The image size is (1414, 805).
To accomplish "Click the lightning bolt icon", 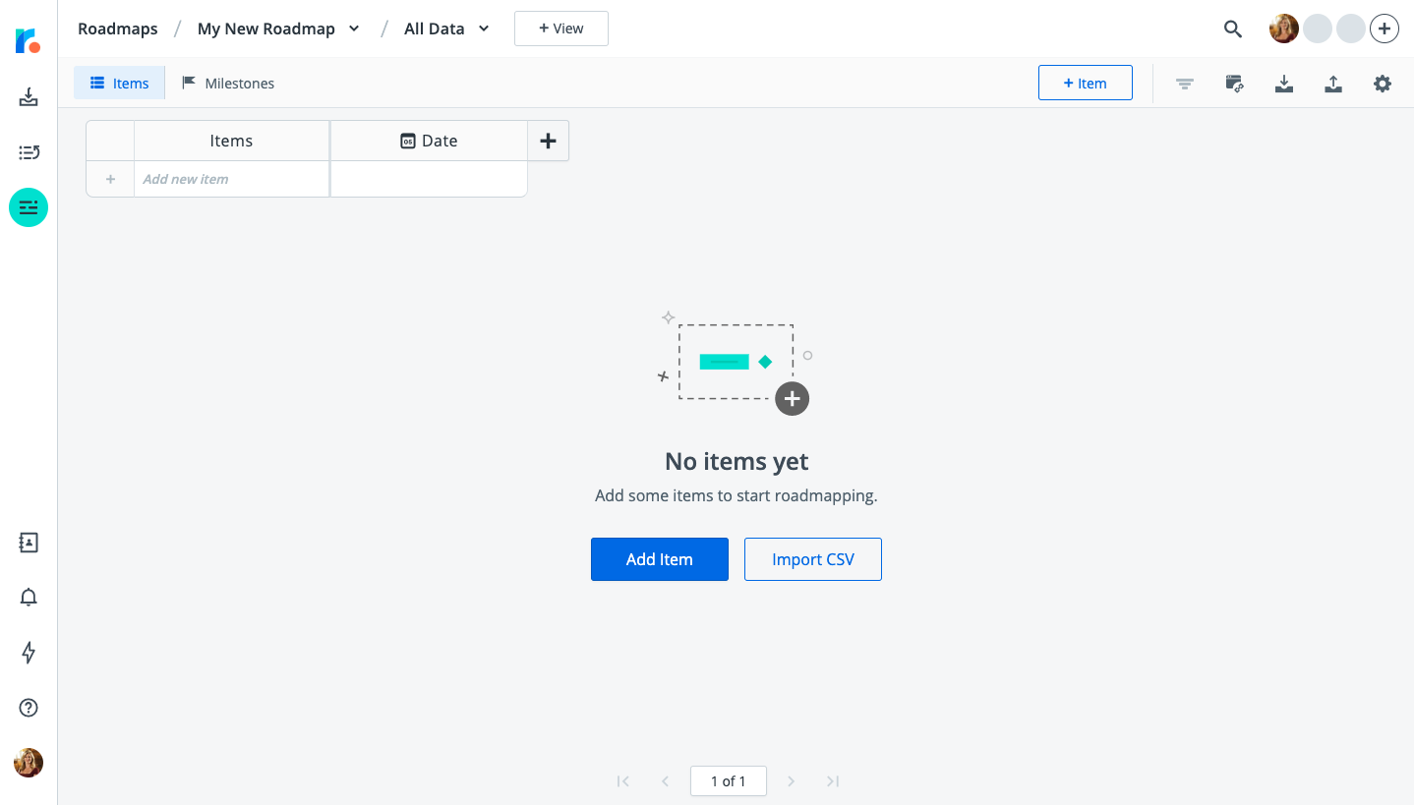I will (29, 653).
